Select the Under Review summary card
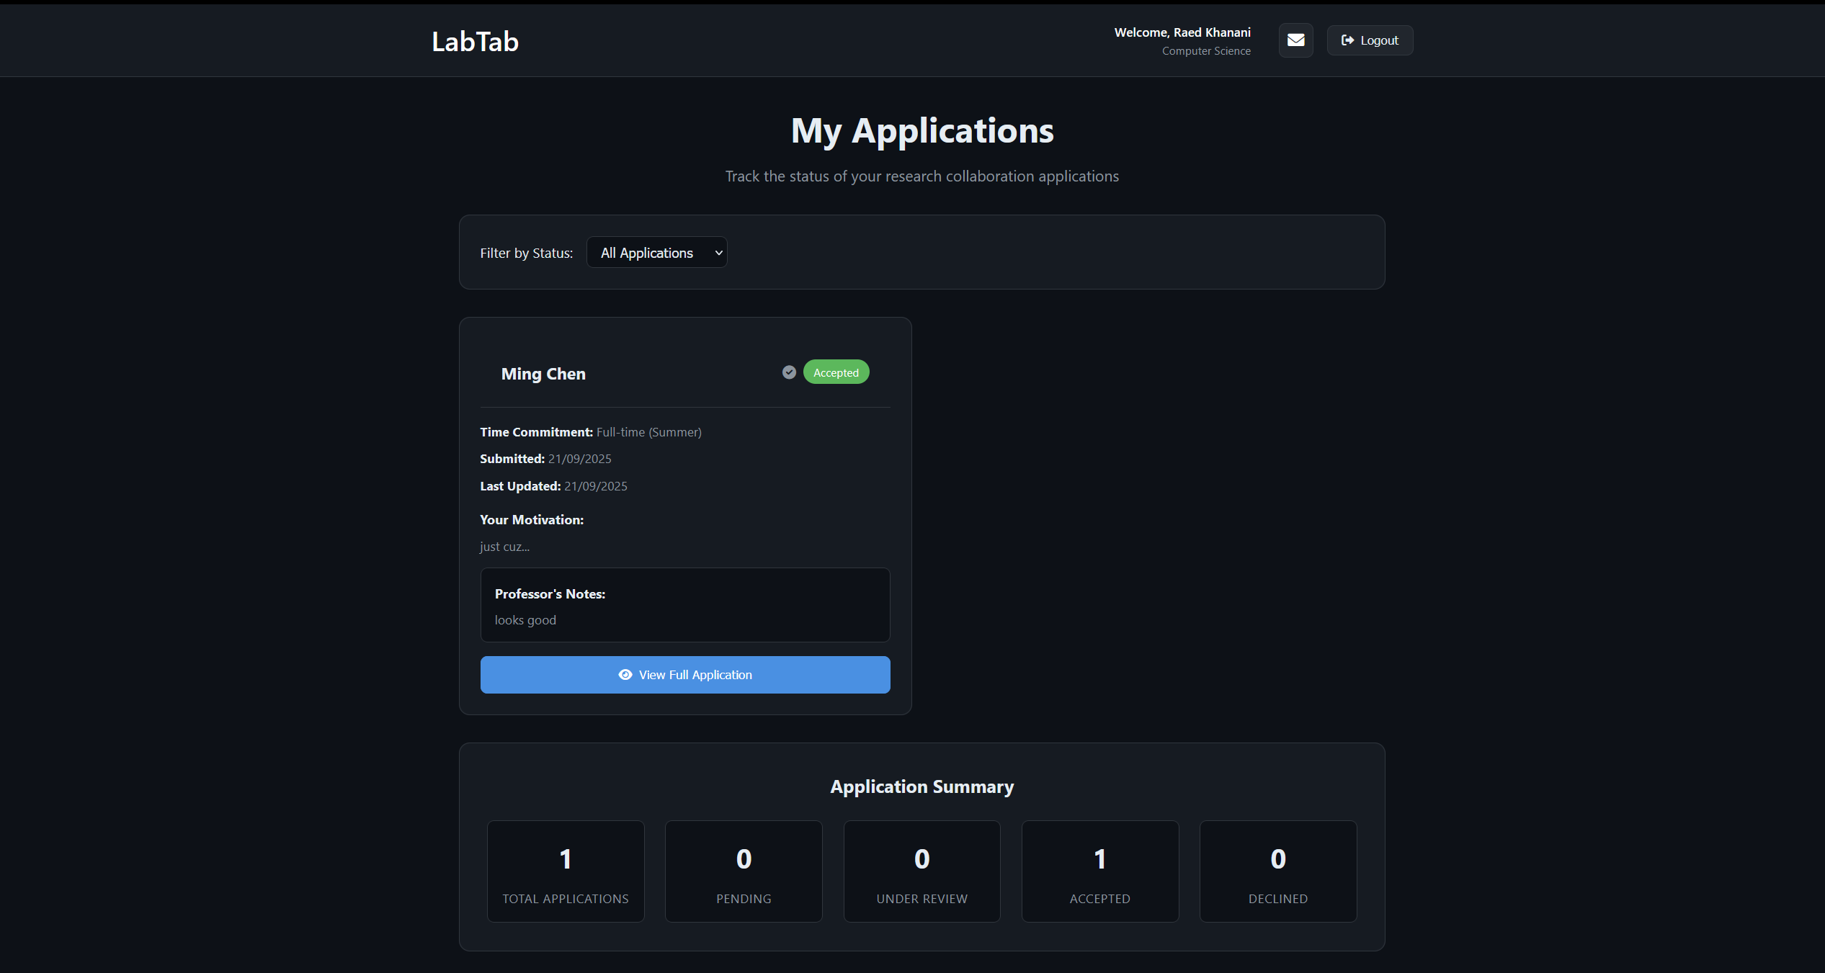This screenshot has height=973, width=1825. [x=922, y=871]
